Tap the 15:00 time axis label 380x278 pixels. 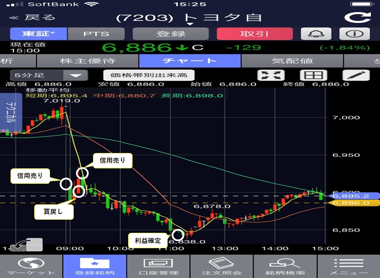325,249
